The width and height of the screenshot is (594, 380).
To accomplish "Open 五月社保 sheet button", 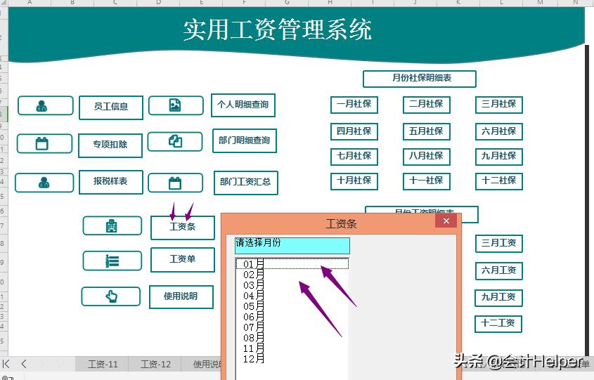I will 427,132.
